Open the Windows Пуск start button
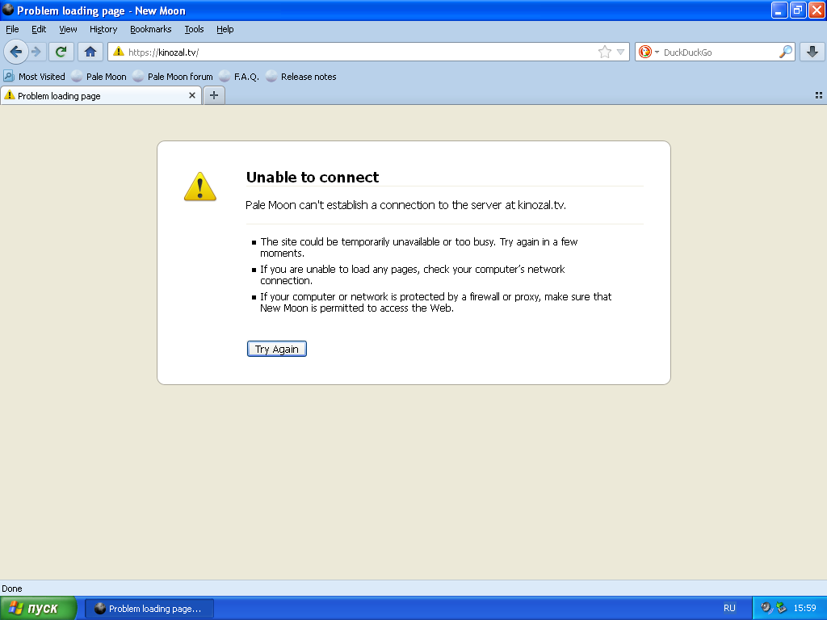827x620 pixels. point(38,609)
